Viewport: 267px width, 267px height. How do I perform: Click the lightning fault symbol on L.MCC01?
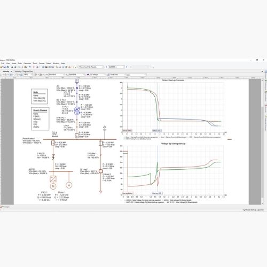coord(53,157)
